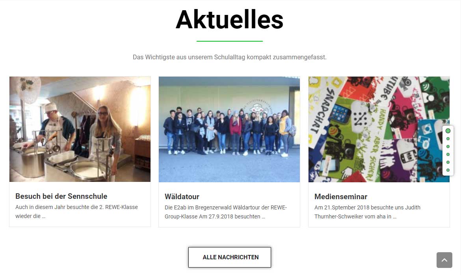Select the fifth page navigation dot
The width and height of the screenshot is (461, 275).
[x=448, y=162]
